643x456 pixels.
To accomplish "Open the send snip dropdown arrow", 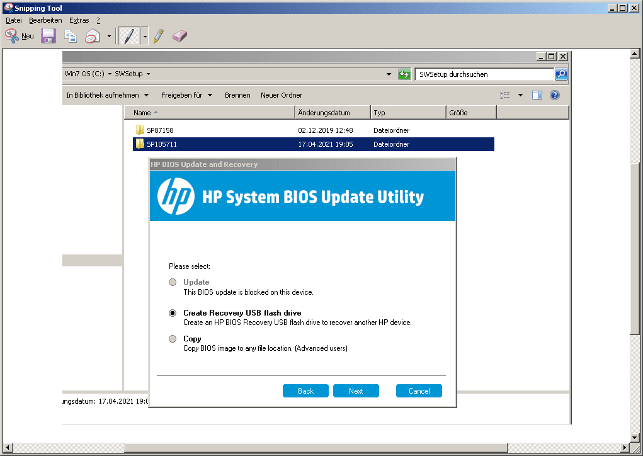I will point(109,36).
